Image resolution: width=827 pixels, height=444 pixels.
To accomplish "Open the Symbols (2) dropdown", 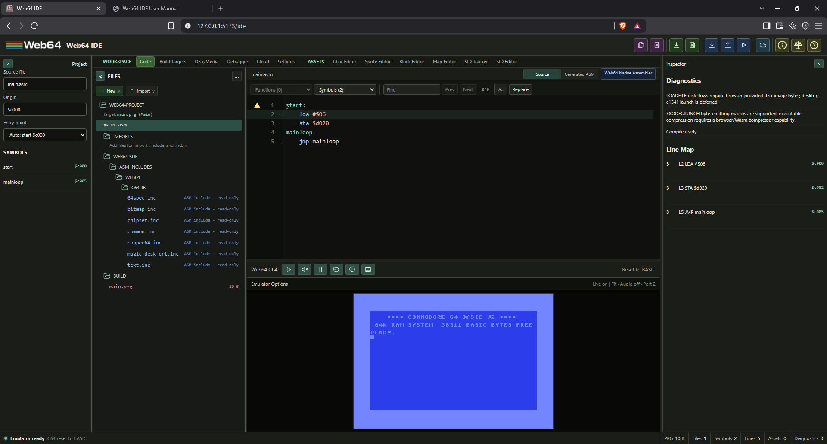I will coord(345,89).
